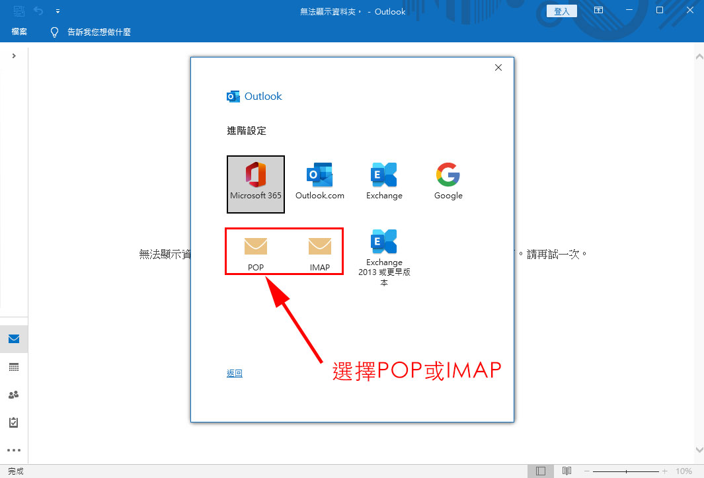Select Microsoft 365 account type
704x478 pixels.
pyautogui.click(x=255, y=184)
